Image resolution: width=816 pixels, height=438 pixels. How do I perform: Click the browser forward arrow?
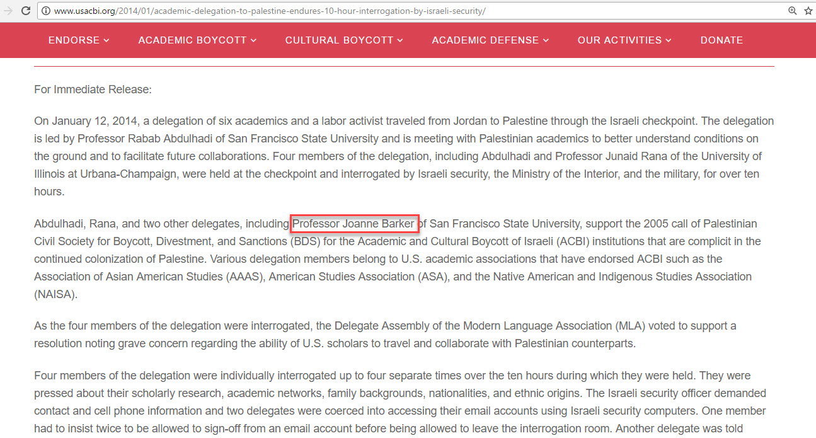coord(8,11)
